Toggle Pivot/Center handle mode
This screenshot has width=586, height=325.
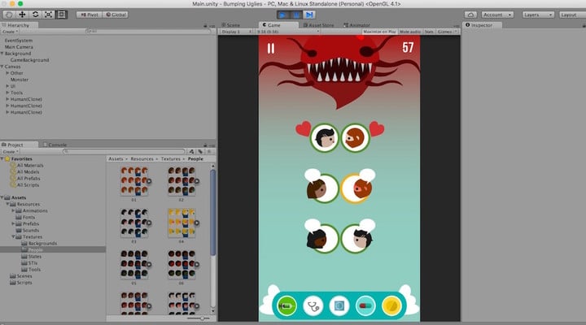tap(90, 15)
